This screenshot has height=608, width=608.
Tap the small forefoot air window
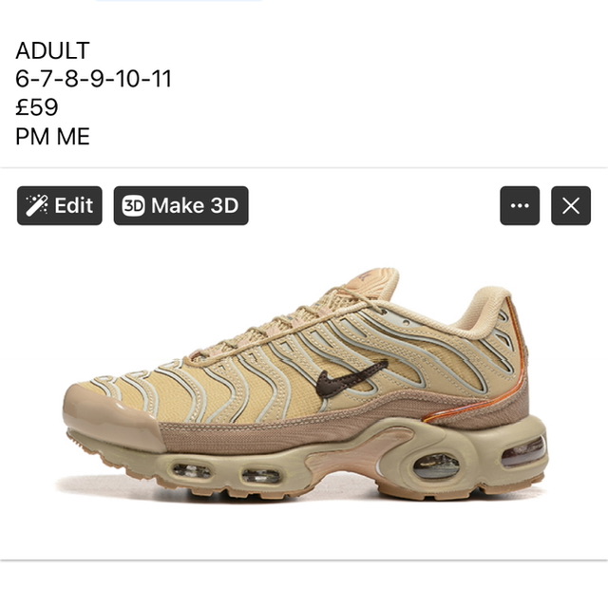tap(192, 471)
